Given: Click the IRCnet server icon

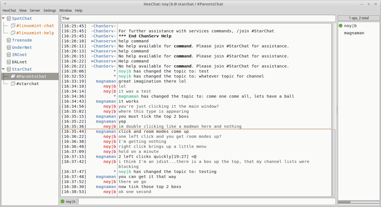Looking at the screenshot, I should (x=9, y=55).
